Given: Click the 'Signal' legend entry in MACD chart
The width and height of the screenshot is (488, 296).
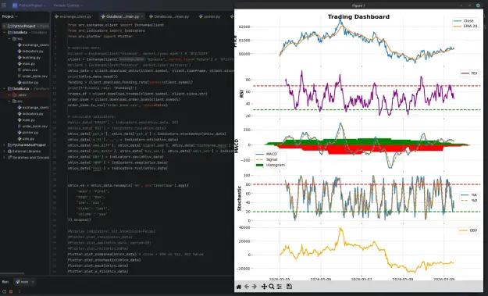Looking at the screenshot, I should pyautogui.click(x=267, y=159).
